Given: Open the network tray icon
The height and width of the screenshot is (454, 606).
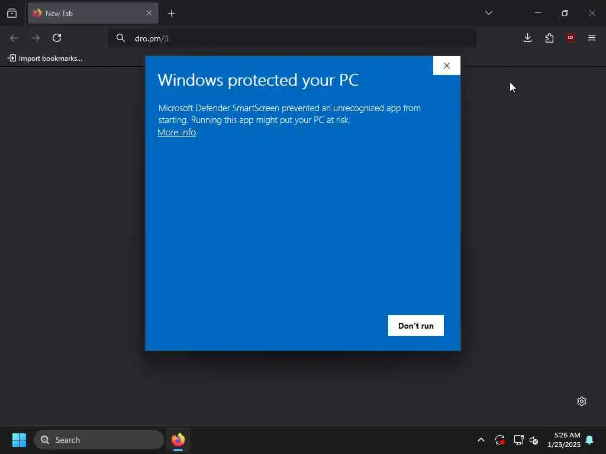Looking at the screenshot, I should 518,440.
